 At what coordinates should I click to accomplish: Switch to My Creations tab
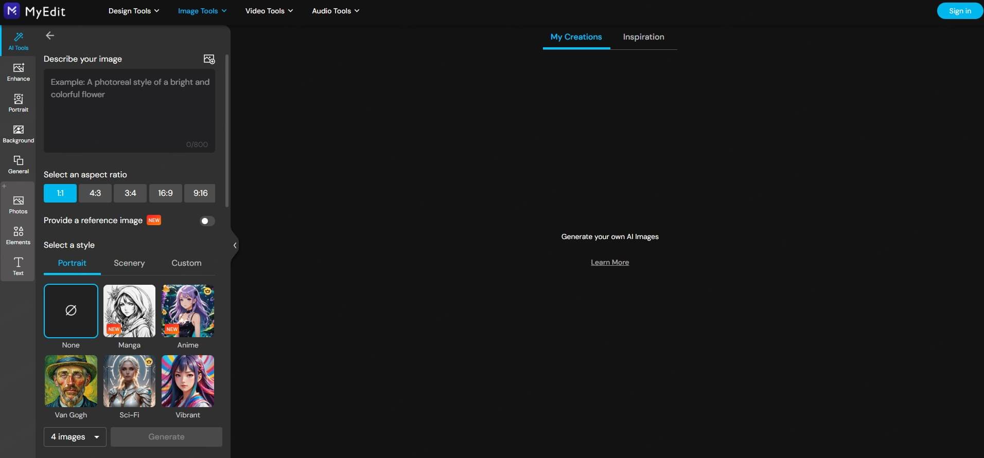pyautogui.click(x=576, y=37)
